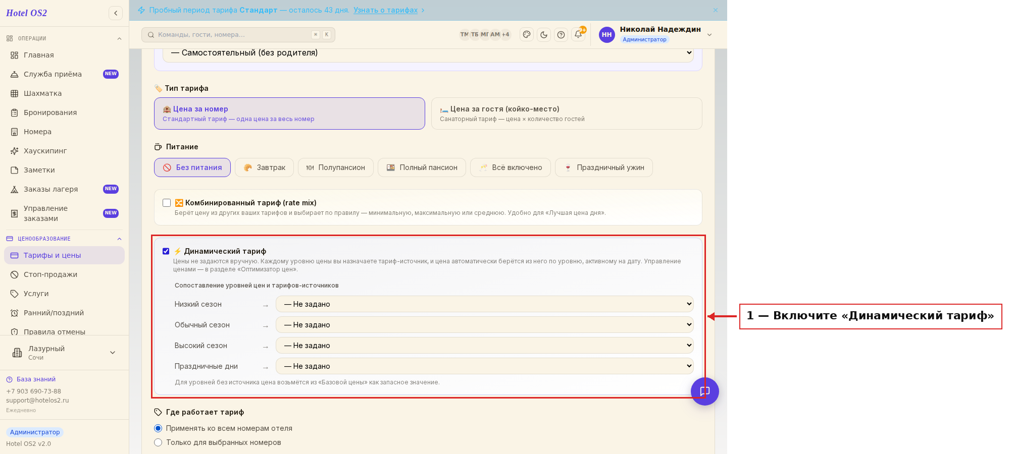
Task: Click the Тарифы и цены card icon
Action: coord(15,255)
